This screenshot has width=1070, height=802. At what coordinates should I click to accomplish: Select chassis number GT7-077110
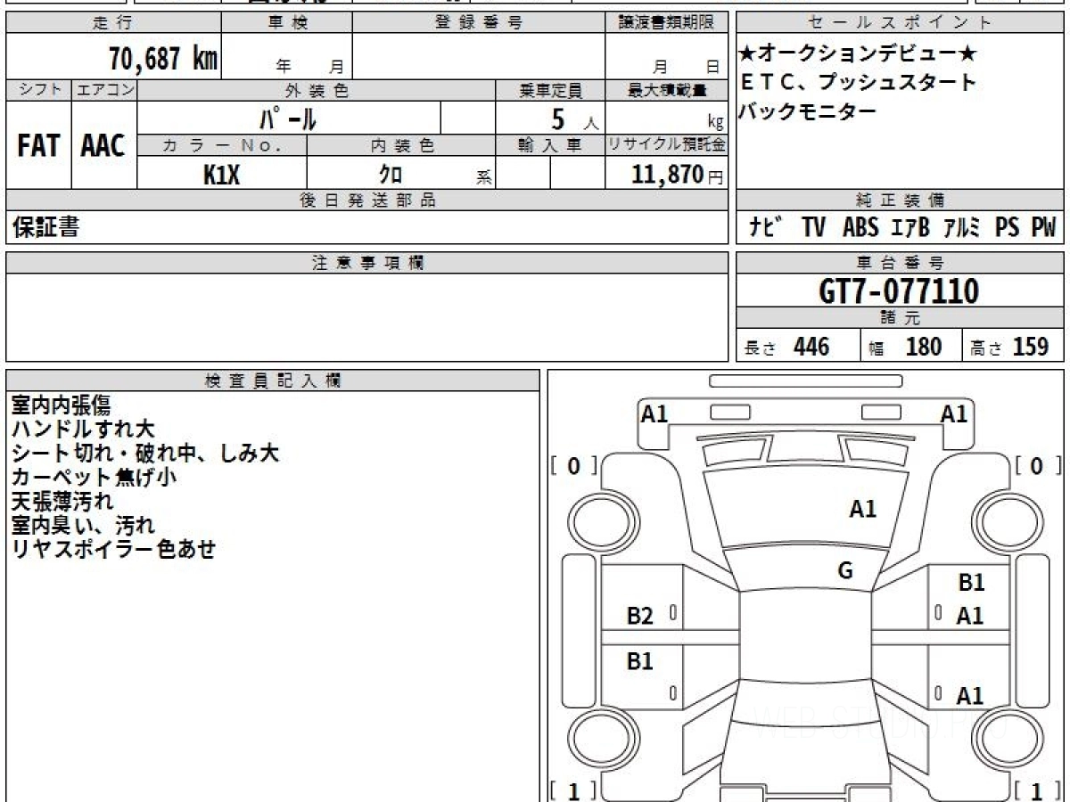point(901,291)
